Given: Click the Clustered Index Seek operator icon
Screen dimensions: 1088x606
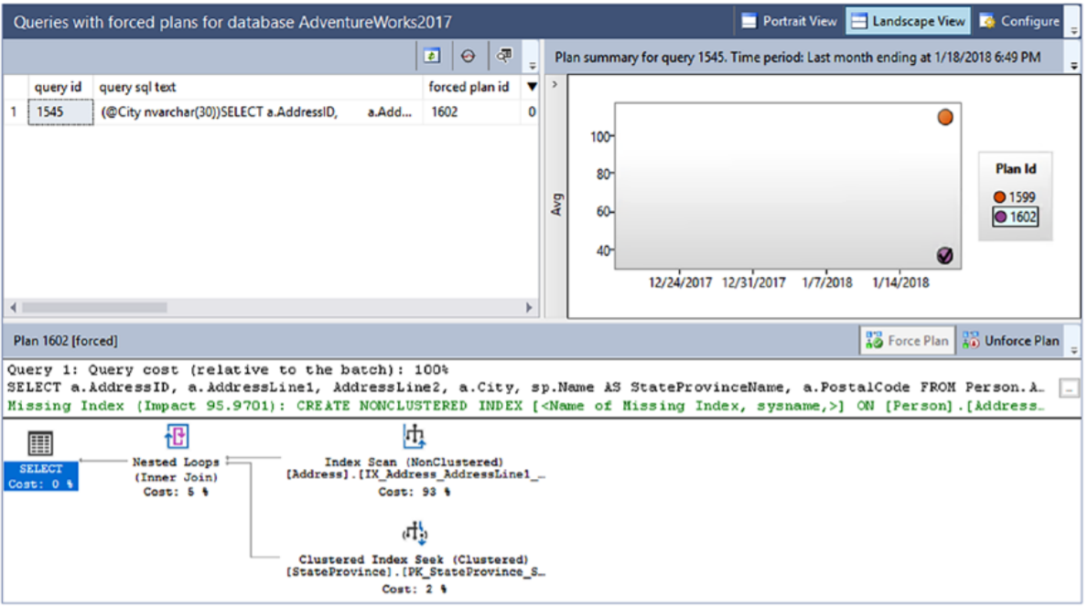Looking at the screenshot, I should (x=415, y=533).
